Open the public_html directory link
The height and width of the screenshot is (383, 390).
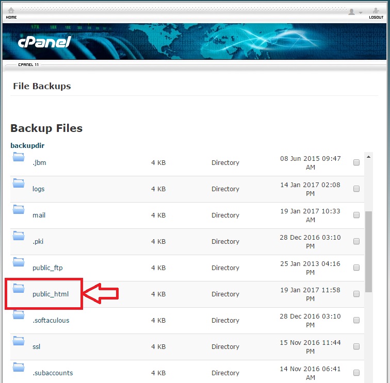click(x=51, y=294)
